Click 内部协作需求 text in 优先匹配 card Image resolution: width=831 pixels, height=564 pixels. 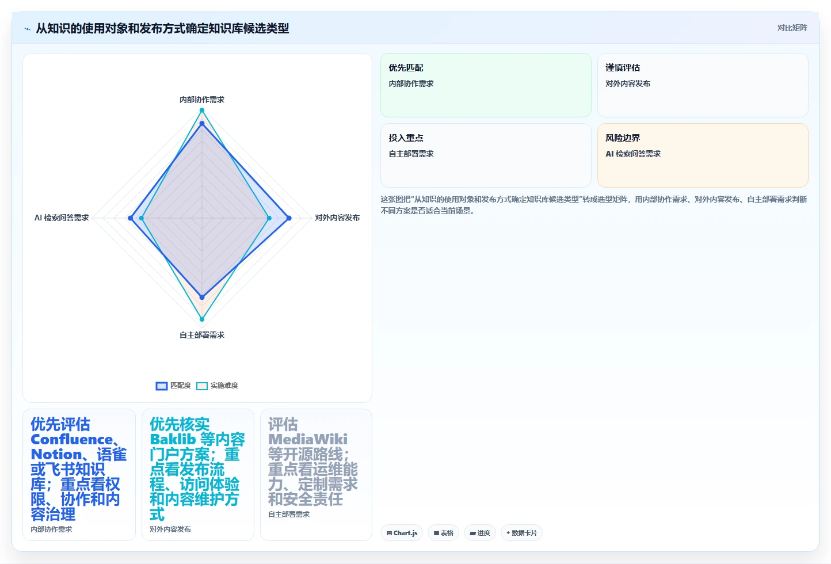click(x=411, y=83)
